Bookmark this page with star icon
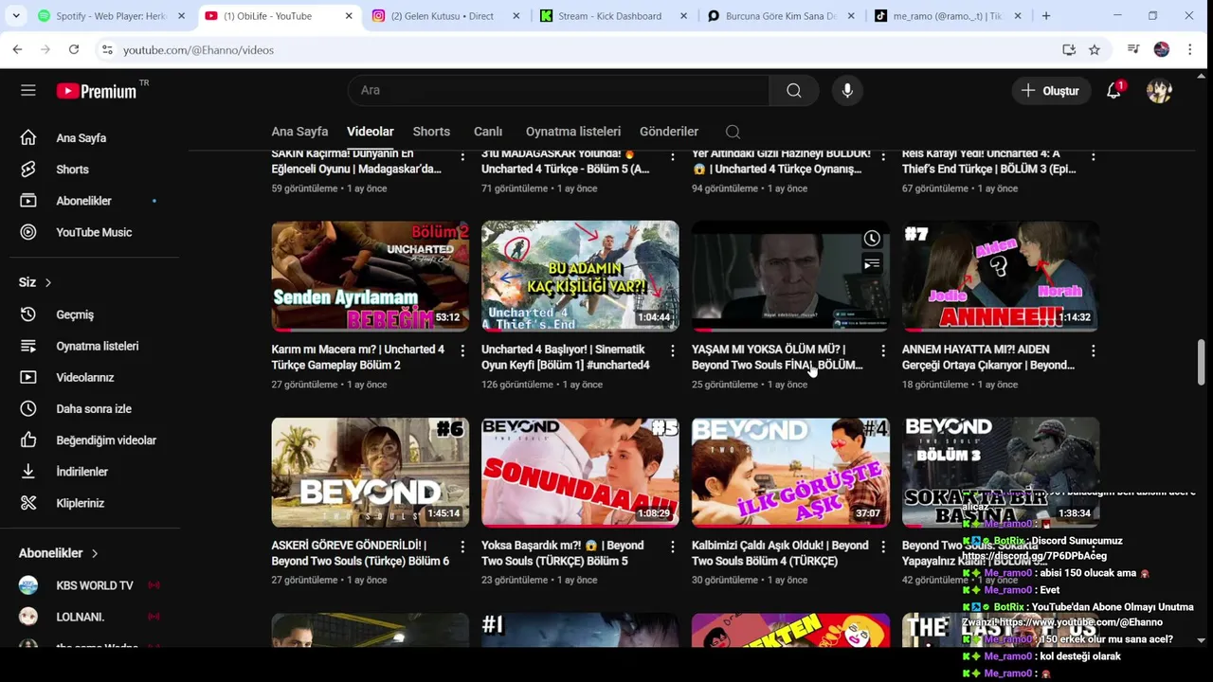This screenshot has width=1213, height=682. point(1095,49)
